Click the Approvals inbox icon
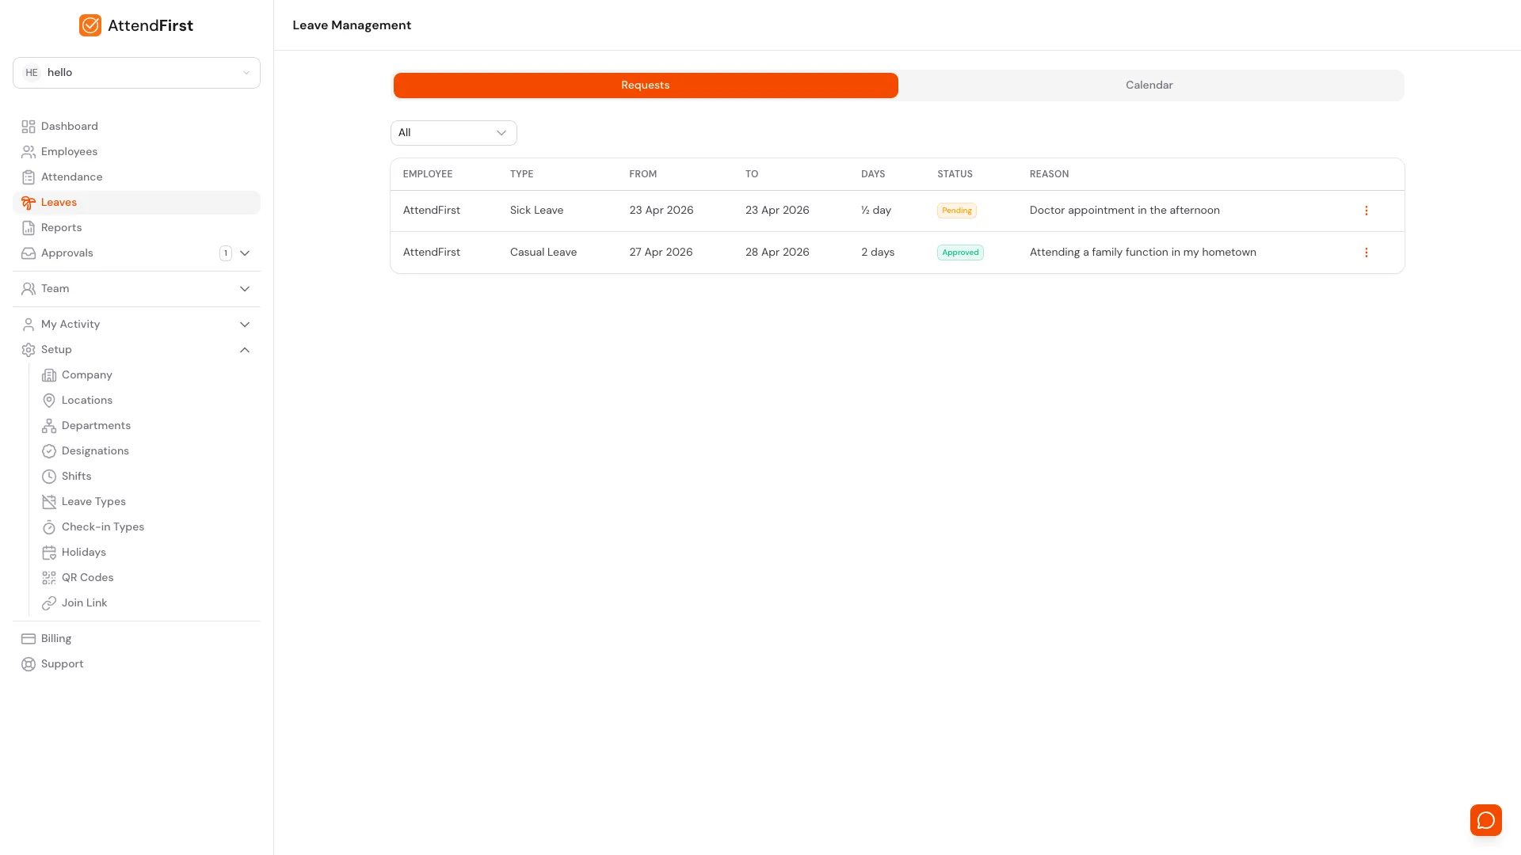Viewport: 1521px width, 855px height. [29, 253]
